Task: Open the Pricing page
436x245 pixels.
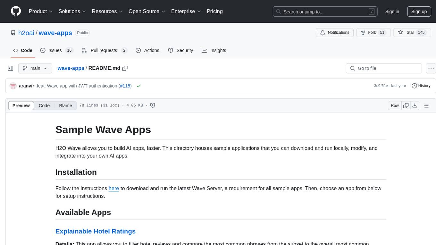Action: point(215,11)
